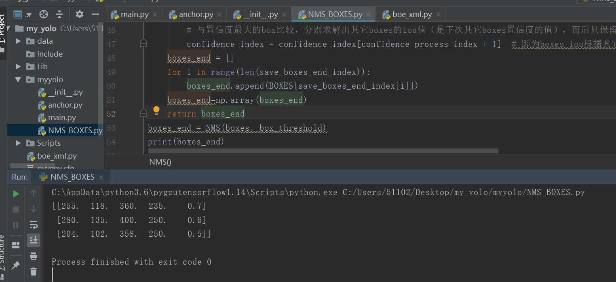Pin the Run tab with the pin icon
Viewport: 616px width, 282px height.
(16, 265)
